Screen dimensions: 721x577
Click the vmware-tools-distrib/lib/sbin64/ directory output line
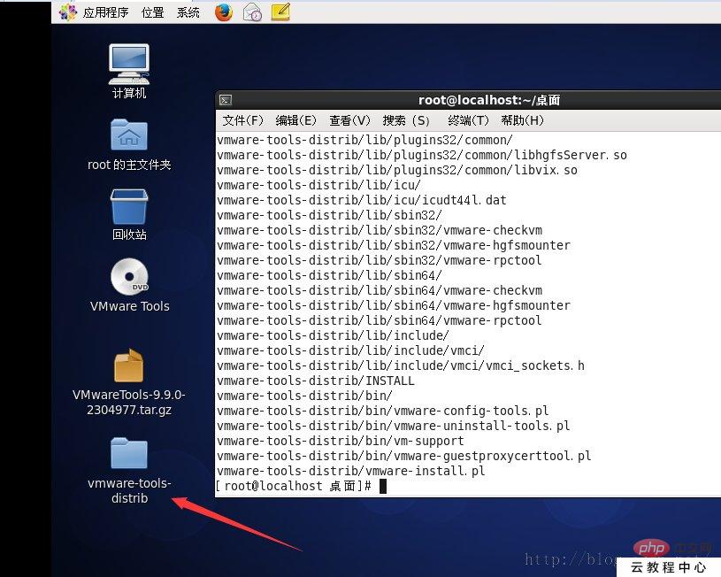click(x=329, y=275)
